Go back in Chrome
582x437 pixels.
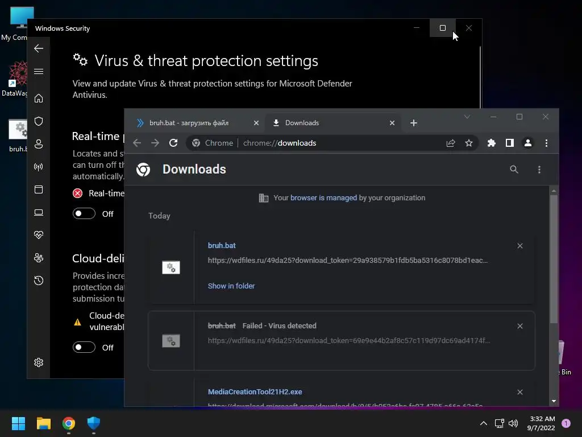[137, 143]
